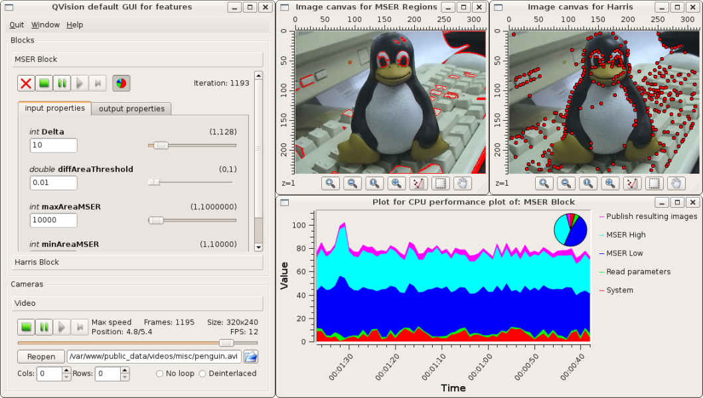The height and width of the screenshot is (398, 703).
Task: Switch to the output properties tab
Action: pos(131,109)
